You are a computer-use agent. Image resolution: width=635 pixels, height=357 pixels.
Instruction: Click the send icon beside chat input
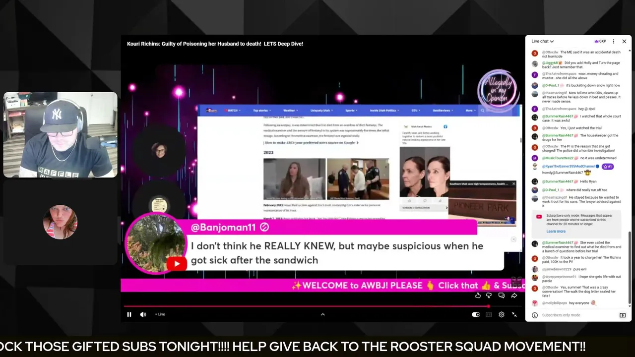(x=623, y=315)
